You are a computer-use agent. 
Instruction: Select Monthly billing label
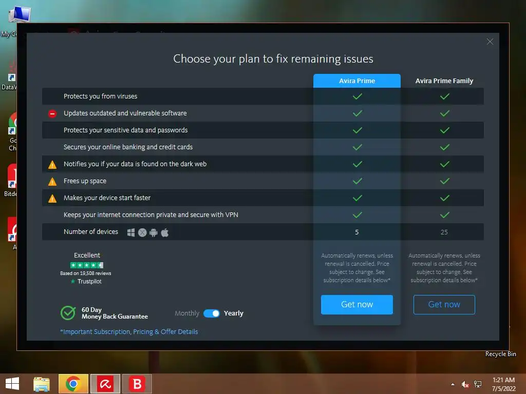187,313
